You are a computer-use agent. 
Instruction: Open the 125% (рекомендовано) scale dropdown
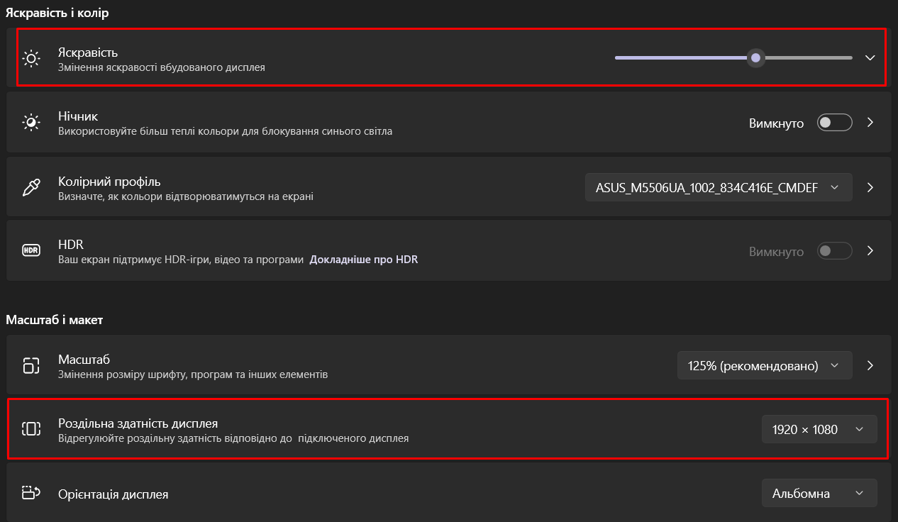(765, 366)
